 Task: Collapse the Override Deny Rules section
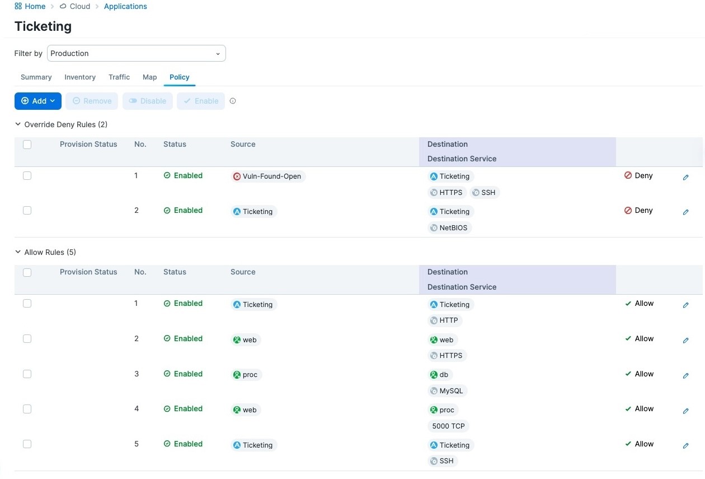point(17,124)
